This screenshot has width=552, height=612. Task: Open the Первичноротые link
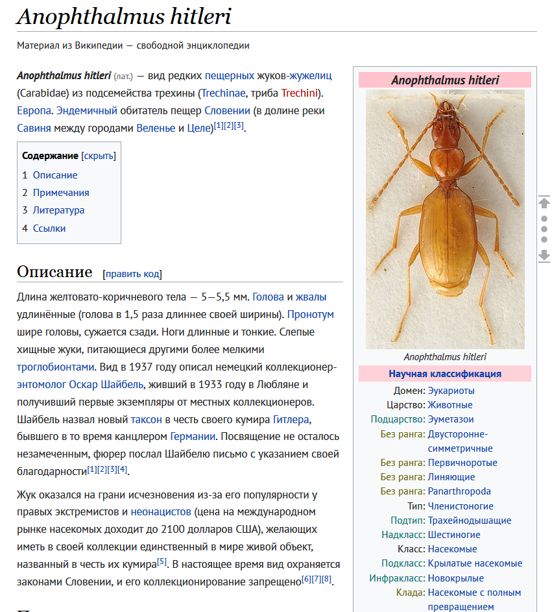coord(462,463)
